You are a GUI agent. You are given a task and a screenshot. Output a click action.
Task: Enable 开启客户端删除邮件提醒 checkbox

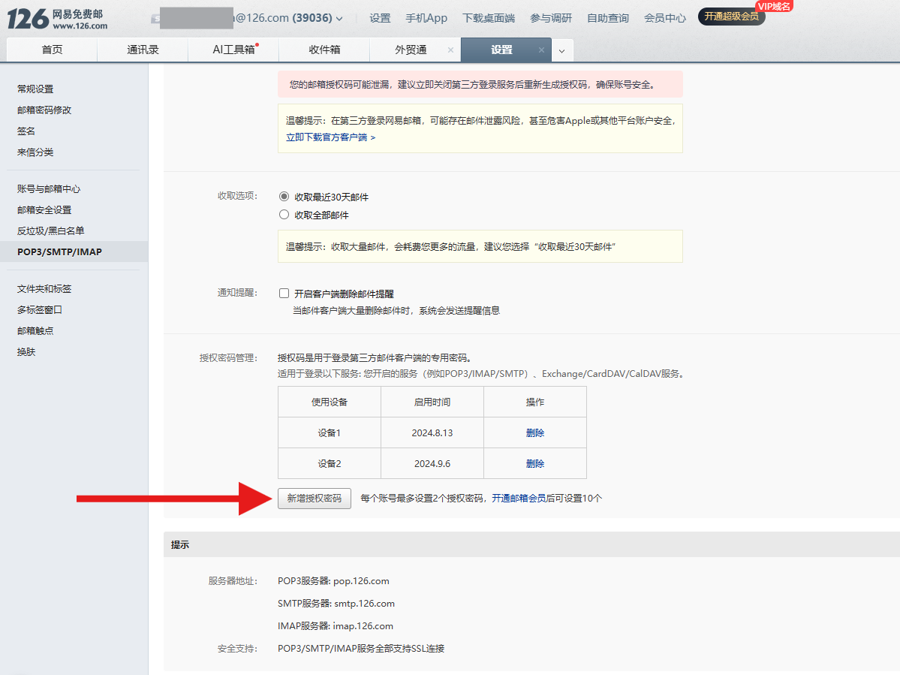coord(284,294)
